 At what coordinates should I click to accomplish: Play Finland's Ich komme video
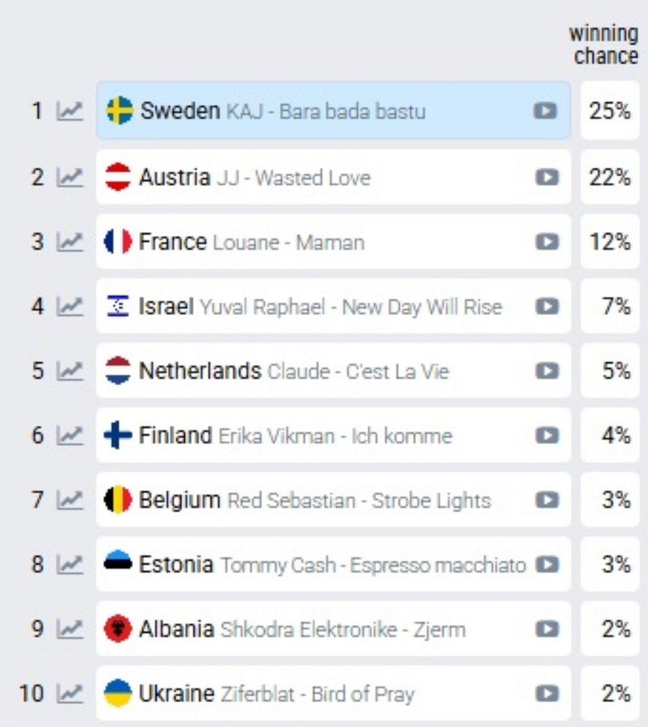click(x=547, y=435)
